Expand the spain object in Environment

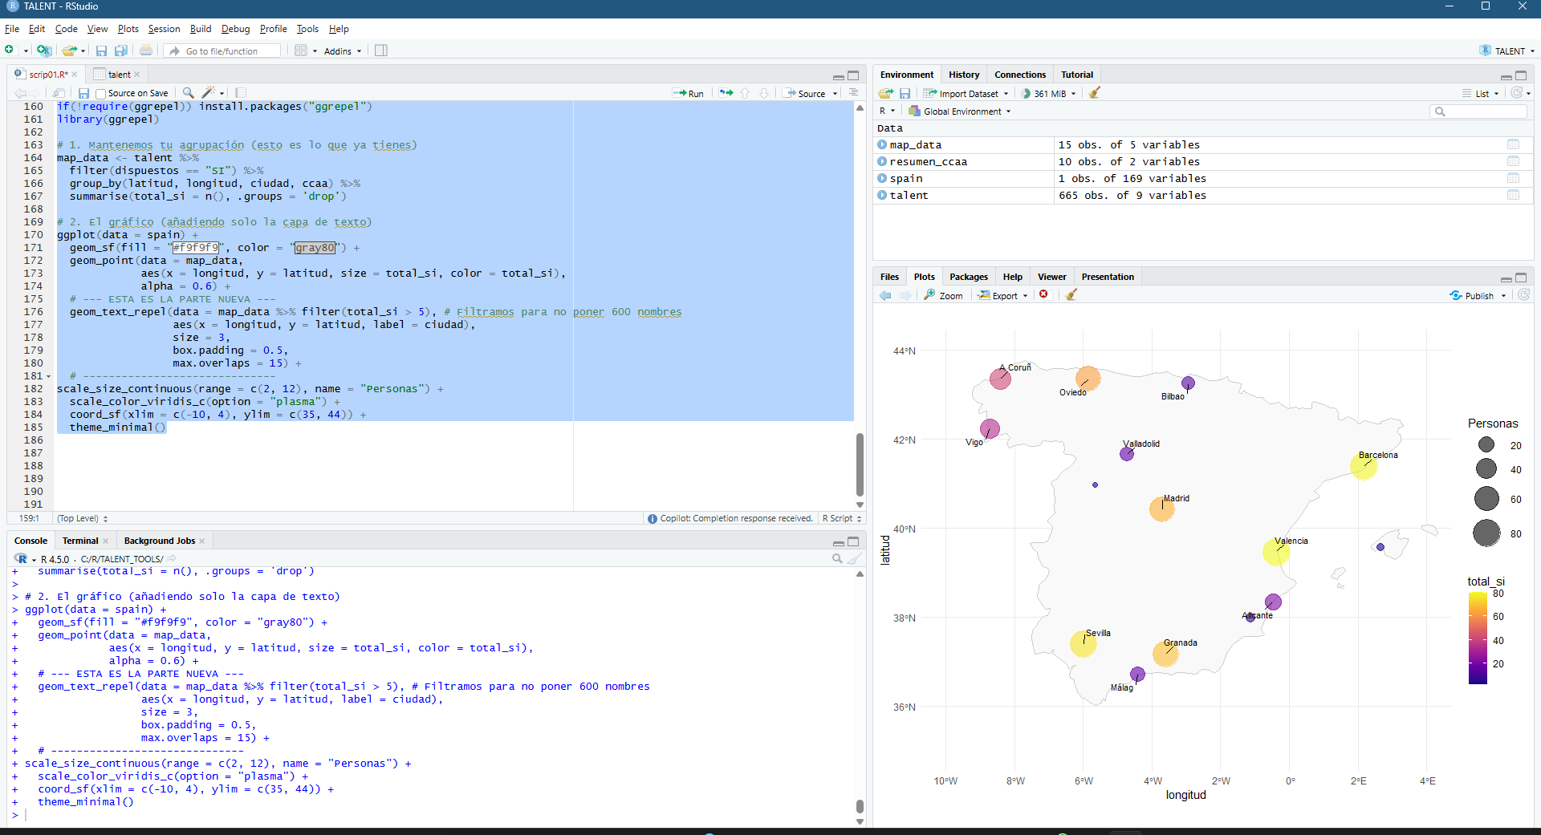882,179
